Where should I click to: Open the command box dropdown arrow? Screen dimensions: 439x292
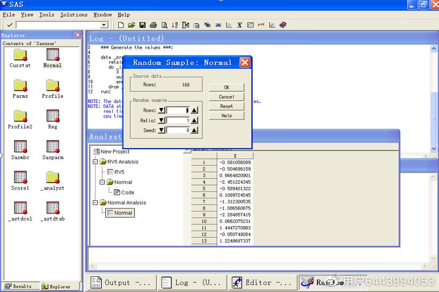104,25
